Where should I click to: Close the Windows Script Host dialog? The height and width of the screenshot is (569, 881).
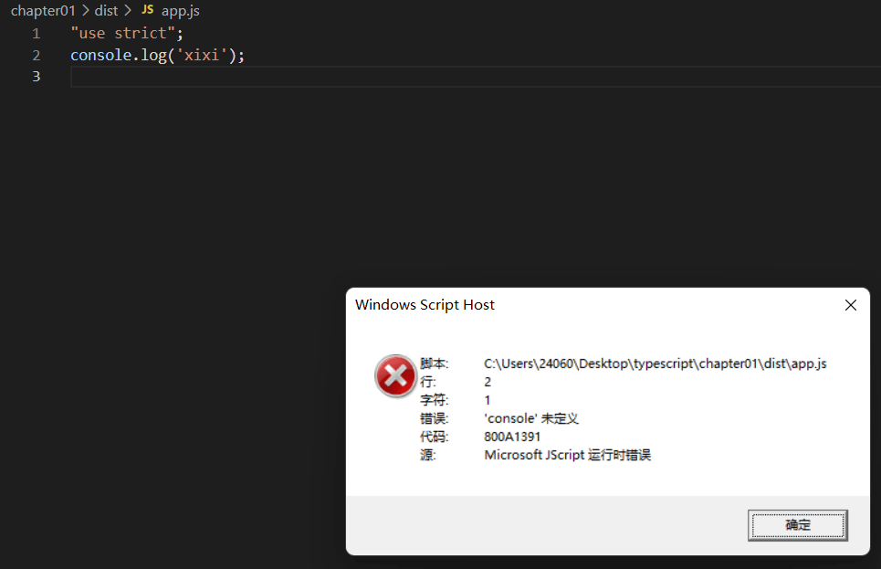(851, 305)
